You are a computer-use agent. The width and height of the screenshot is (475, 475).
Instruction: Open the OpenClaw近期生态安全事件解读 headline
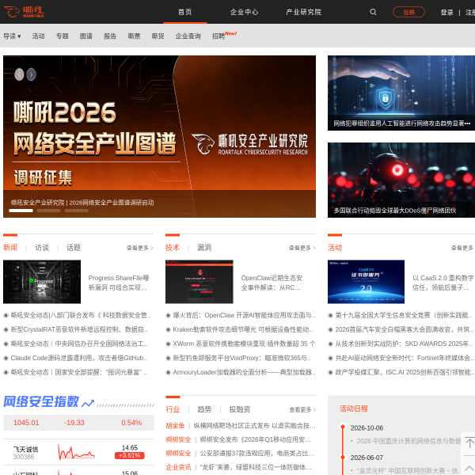pyautogui.click(x=272, y=283)
